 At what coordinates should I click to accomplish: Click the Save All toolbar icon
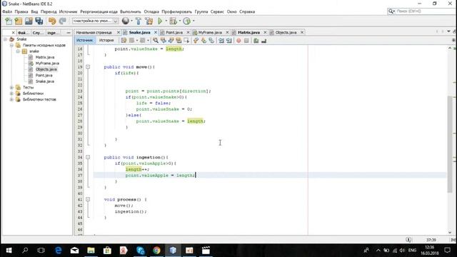pyautogui.click(x=39, y=21)
